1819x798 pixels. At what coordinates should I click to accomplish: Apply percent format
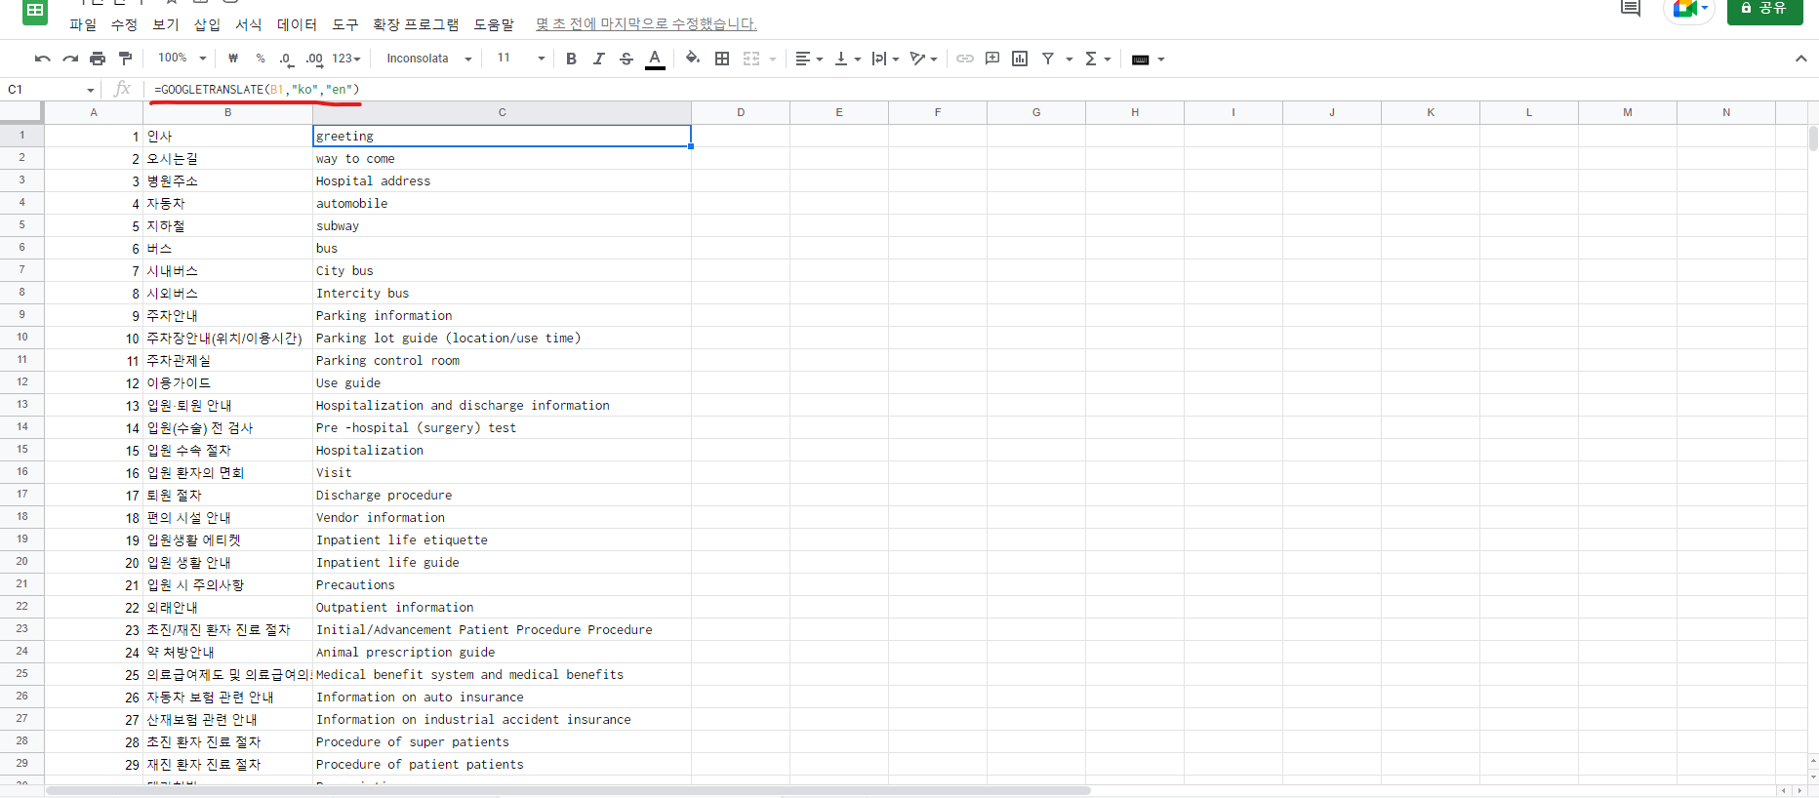(261, 59)
